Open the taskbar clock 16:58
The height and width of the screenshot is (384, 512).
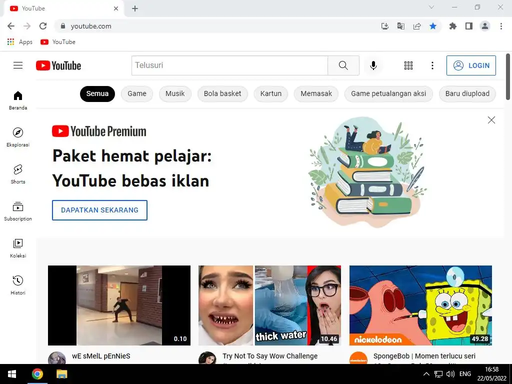[492, 374]
